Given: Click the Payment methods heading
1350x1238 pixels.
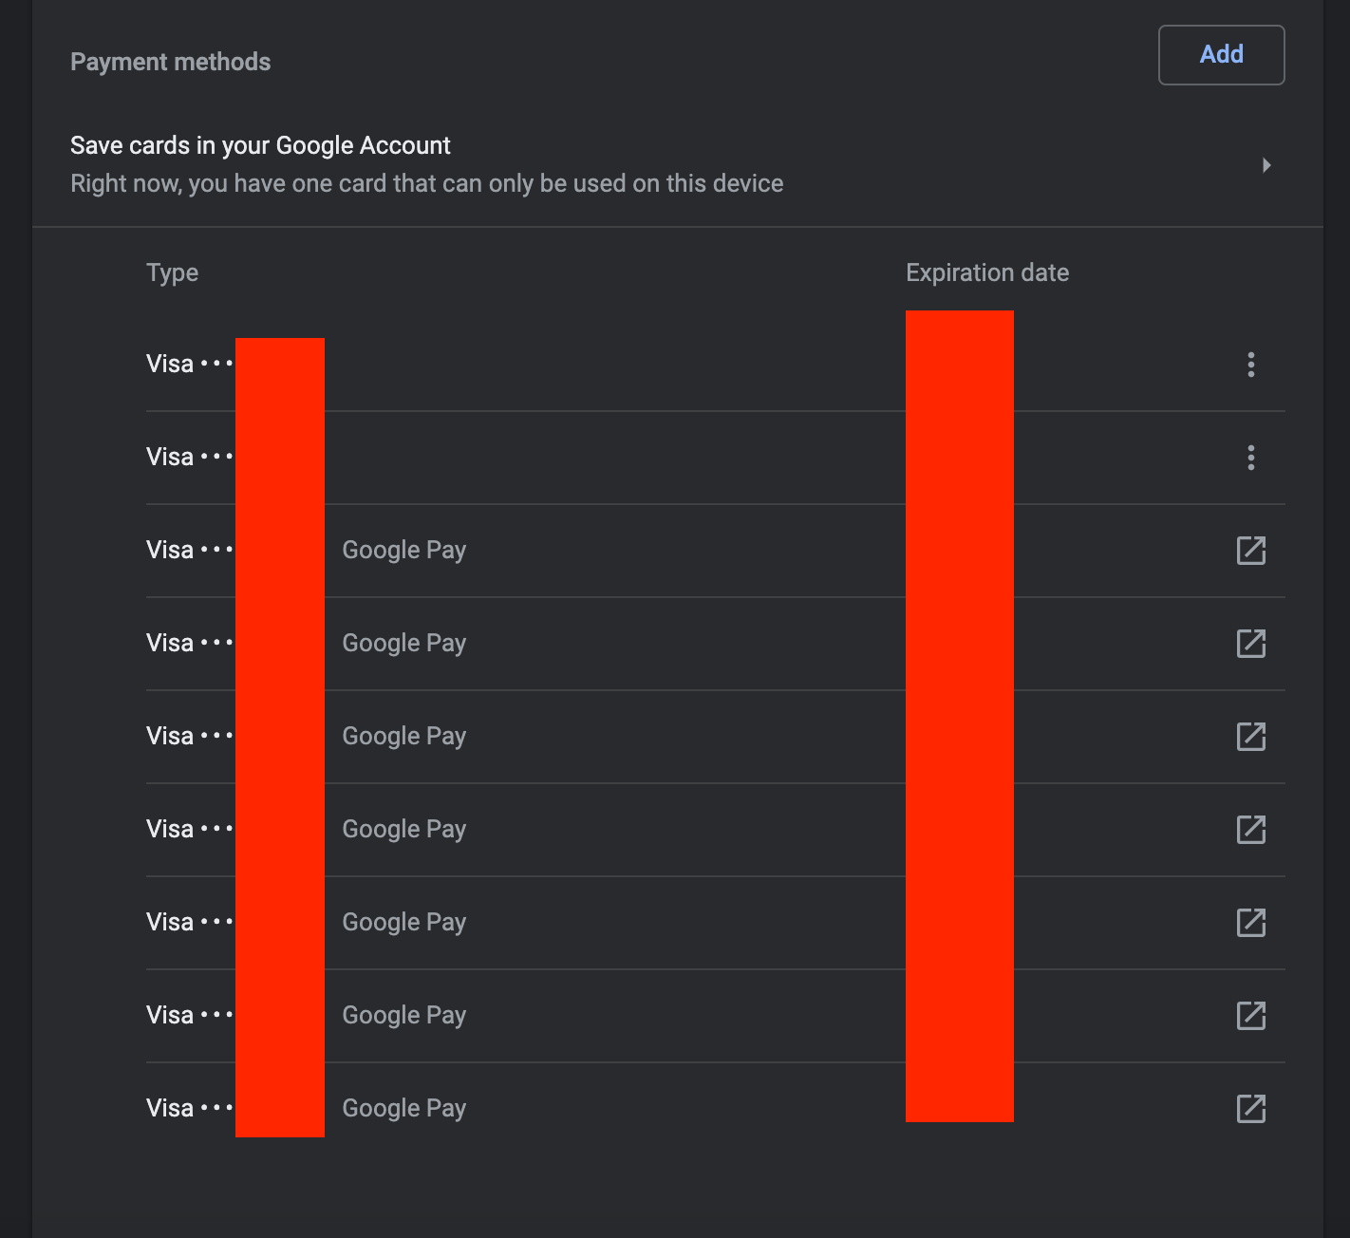Looking at the screenshot, I should point(170,61).
